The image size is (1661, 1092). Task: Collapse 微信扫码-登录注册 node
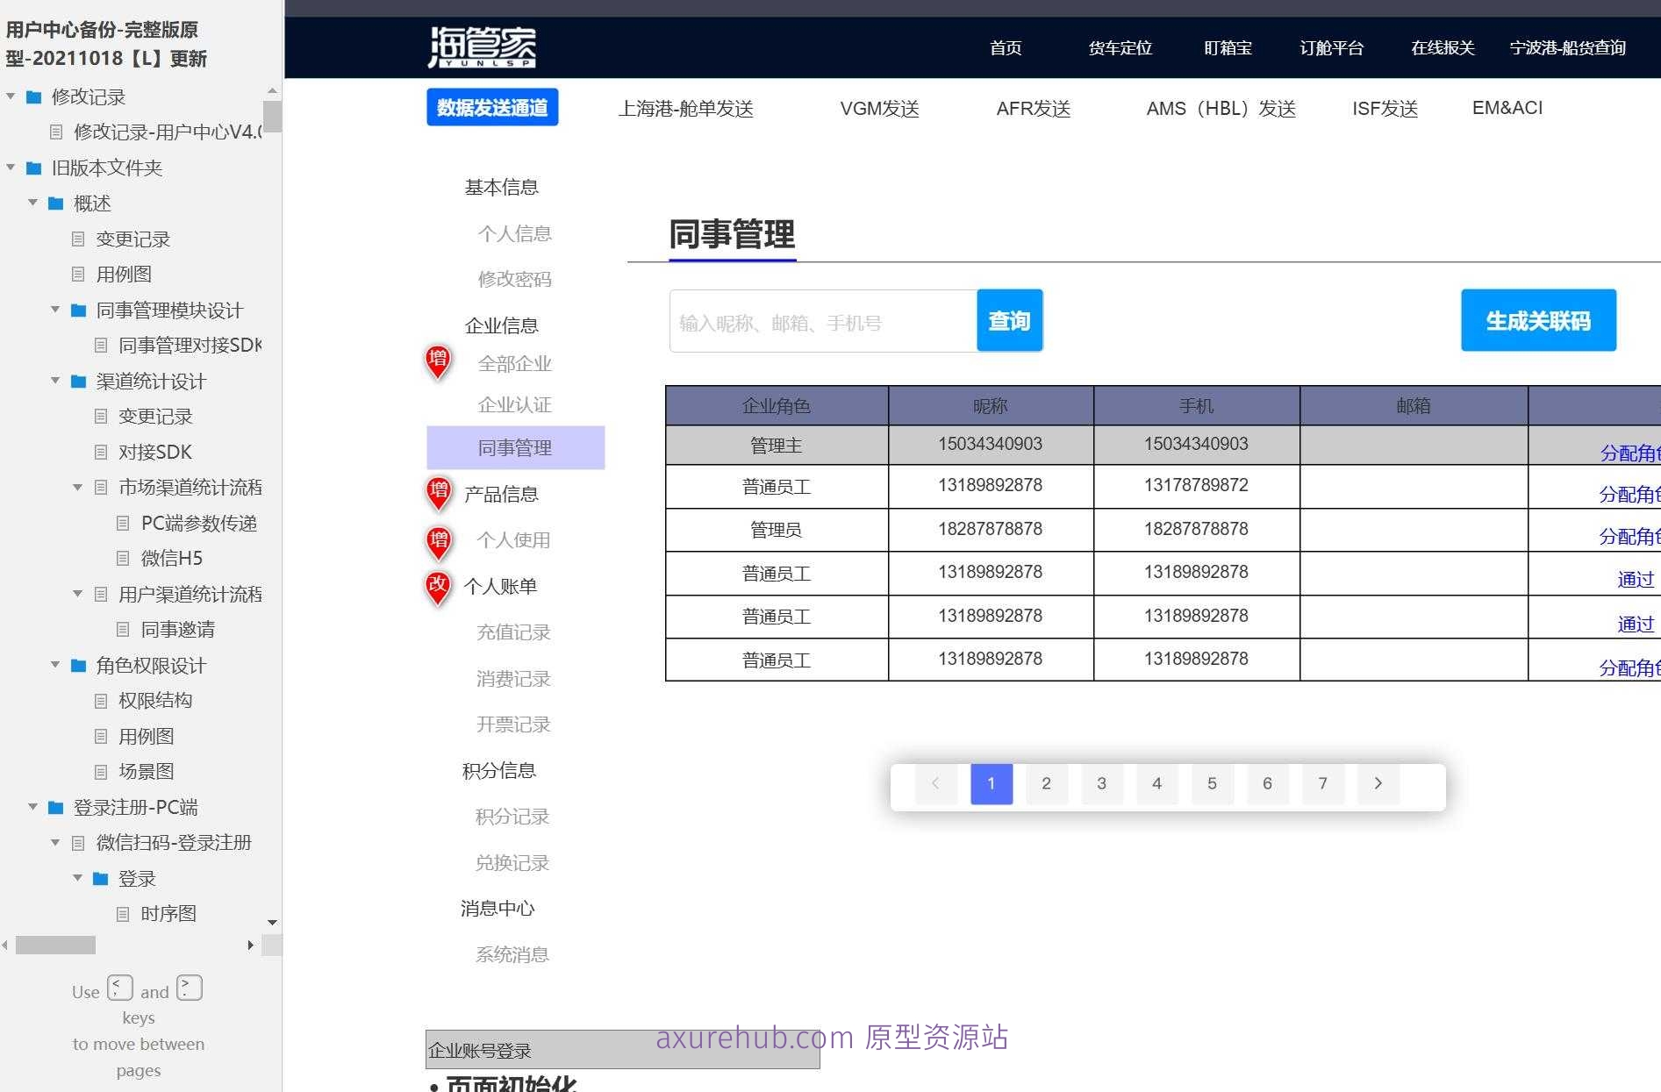pyautogui.click(x=55, y=842)
